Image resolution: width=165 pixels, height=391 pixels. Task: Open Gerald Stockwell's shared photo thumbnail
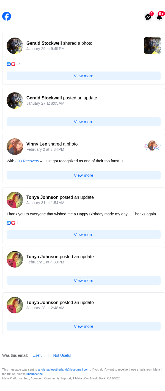152,46
